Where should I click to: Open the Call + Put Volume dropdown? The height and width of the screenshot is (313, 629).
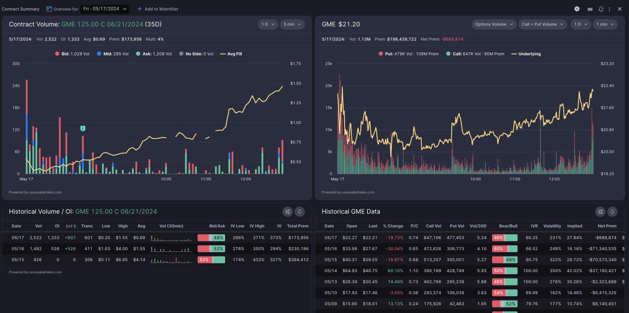(x=543, y=24)
